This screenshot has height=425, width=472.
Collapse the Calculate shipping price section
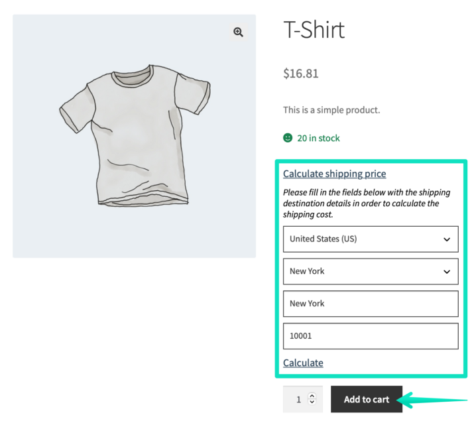[x=334, y=174]
